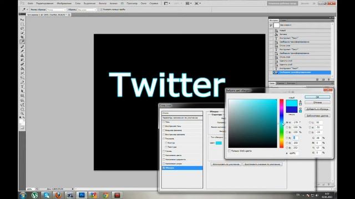This screenshot has width=355, height=199.
Task: Open the Layers panel options menu
Action: point(332,83)
